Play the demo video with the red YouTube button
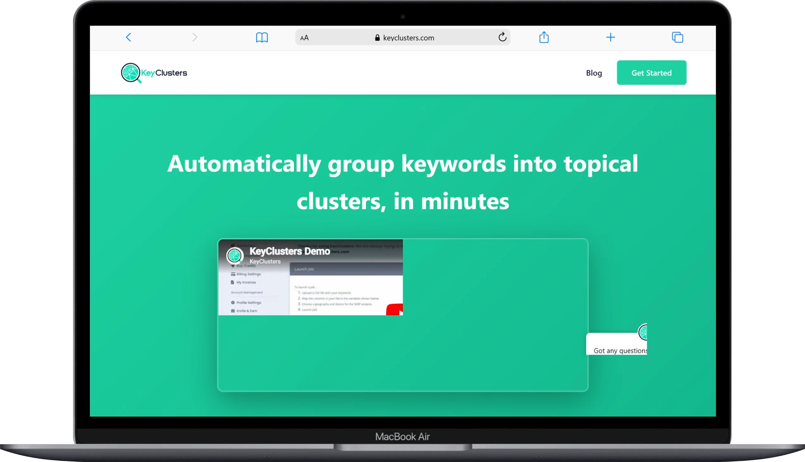The image size is (805, 462). [x=395, y=309]
